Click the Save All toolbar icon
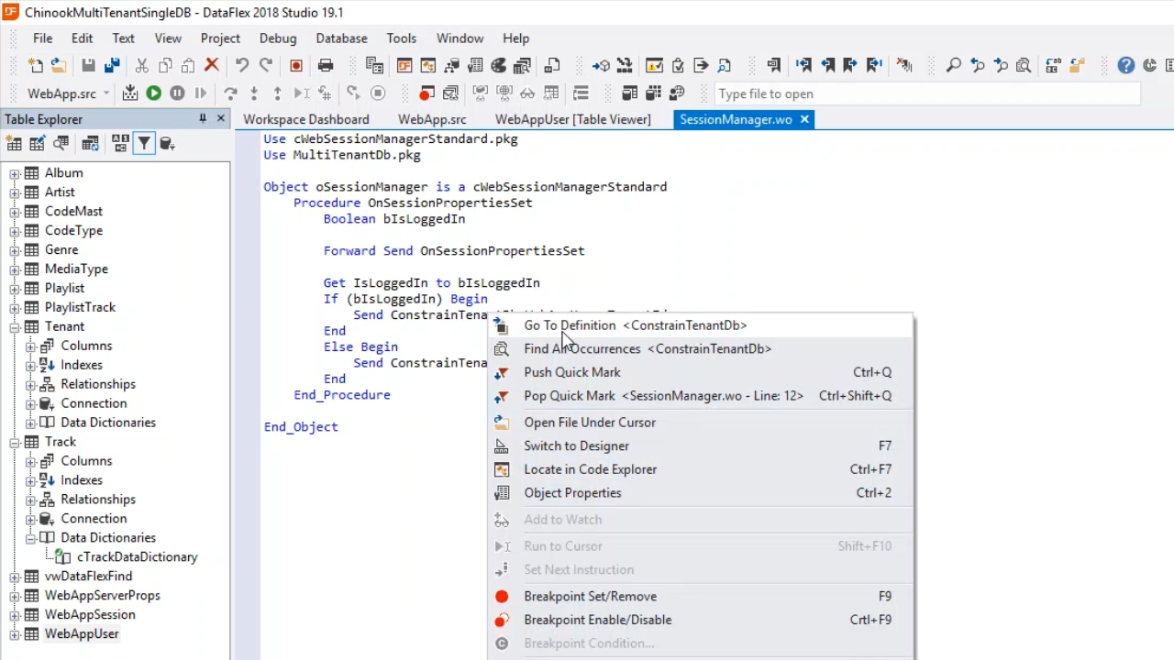 click(112, 65)
